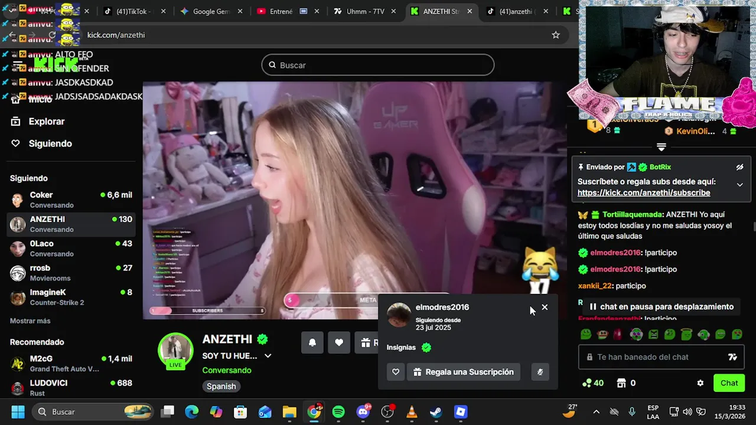Close the Uhmm - 7TV tab
This screenshot has width=756, height=425.
[x=393, y=11]
